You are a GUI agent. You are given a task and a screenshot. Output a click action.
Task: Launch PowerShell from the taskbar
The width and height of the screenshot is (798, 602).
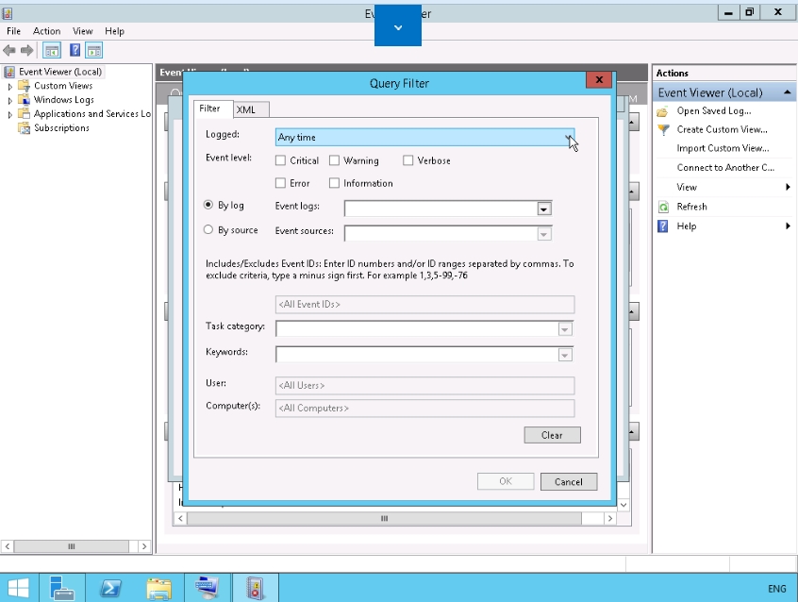[x=110, y=588]
